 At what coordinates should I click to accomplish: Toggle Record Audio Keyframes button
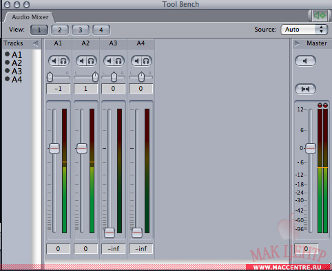point(320,16)
